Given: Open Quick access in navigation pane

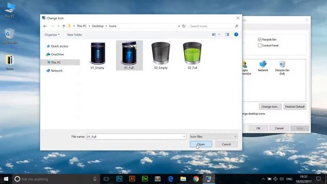Looking at the screenshot, I should coord(57,46).
